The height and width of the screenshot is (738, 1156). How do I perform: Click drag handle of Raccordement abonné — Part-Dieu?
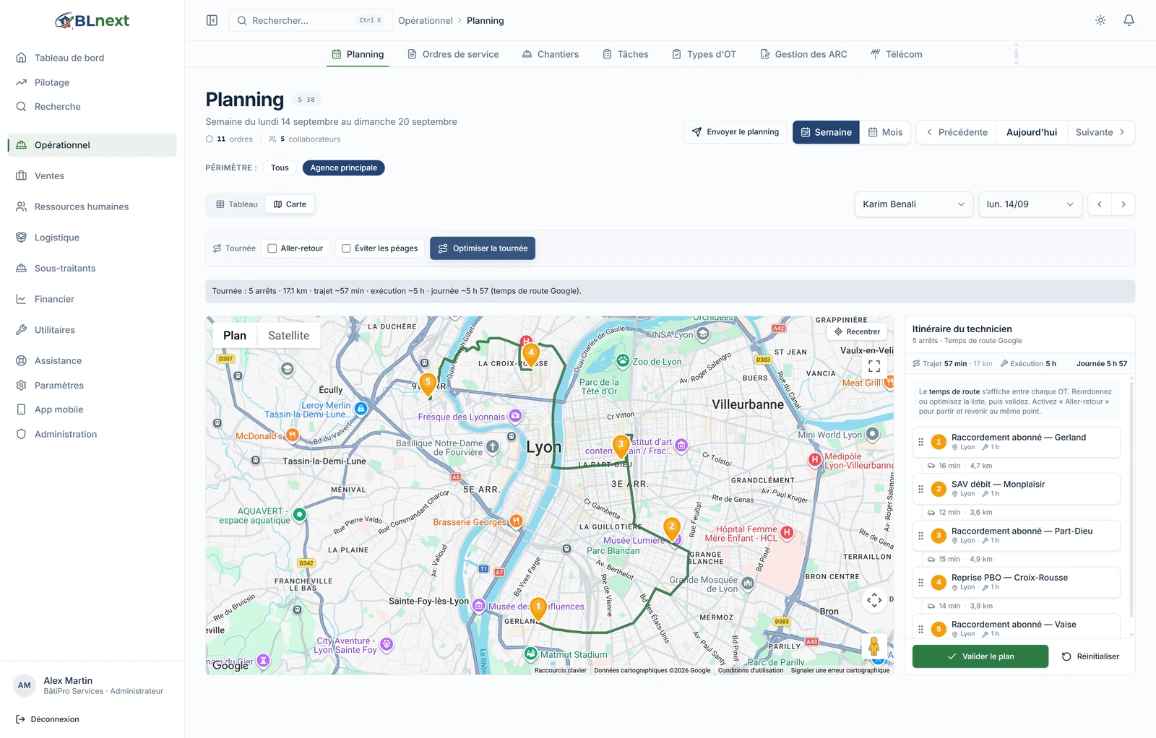[x=920, y=536]
